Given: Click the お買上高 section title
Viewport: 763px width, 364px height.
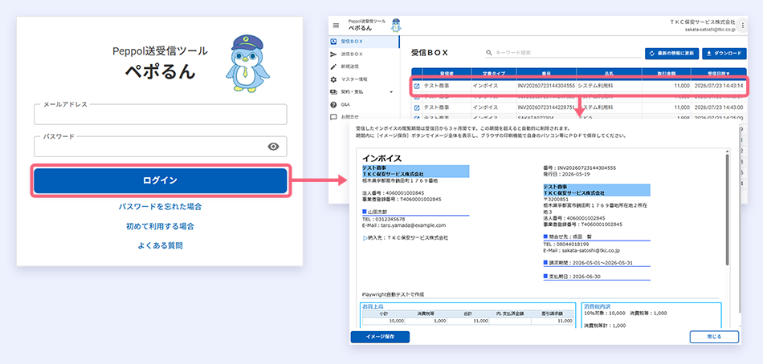Looking at the screenshot, I should tap(372, 306).
